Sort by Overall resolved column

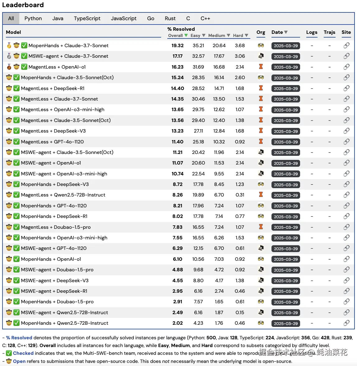click(178, 35)
